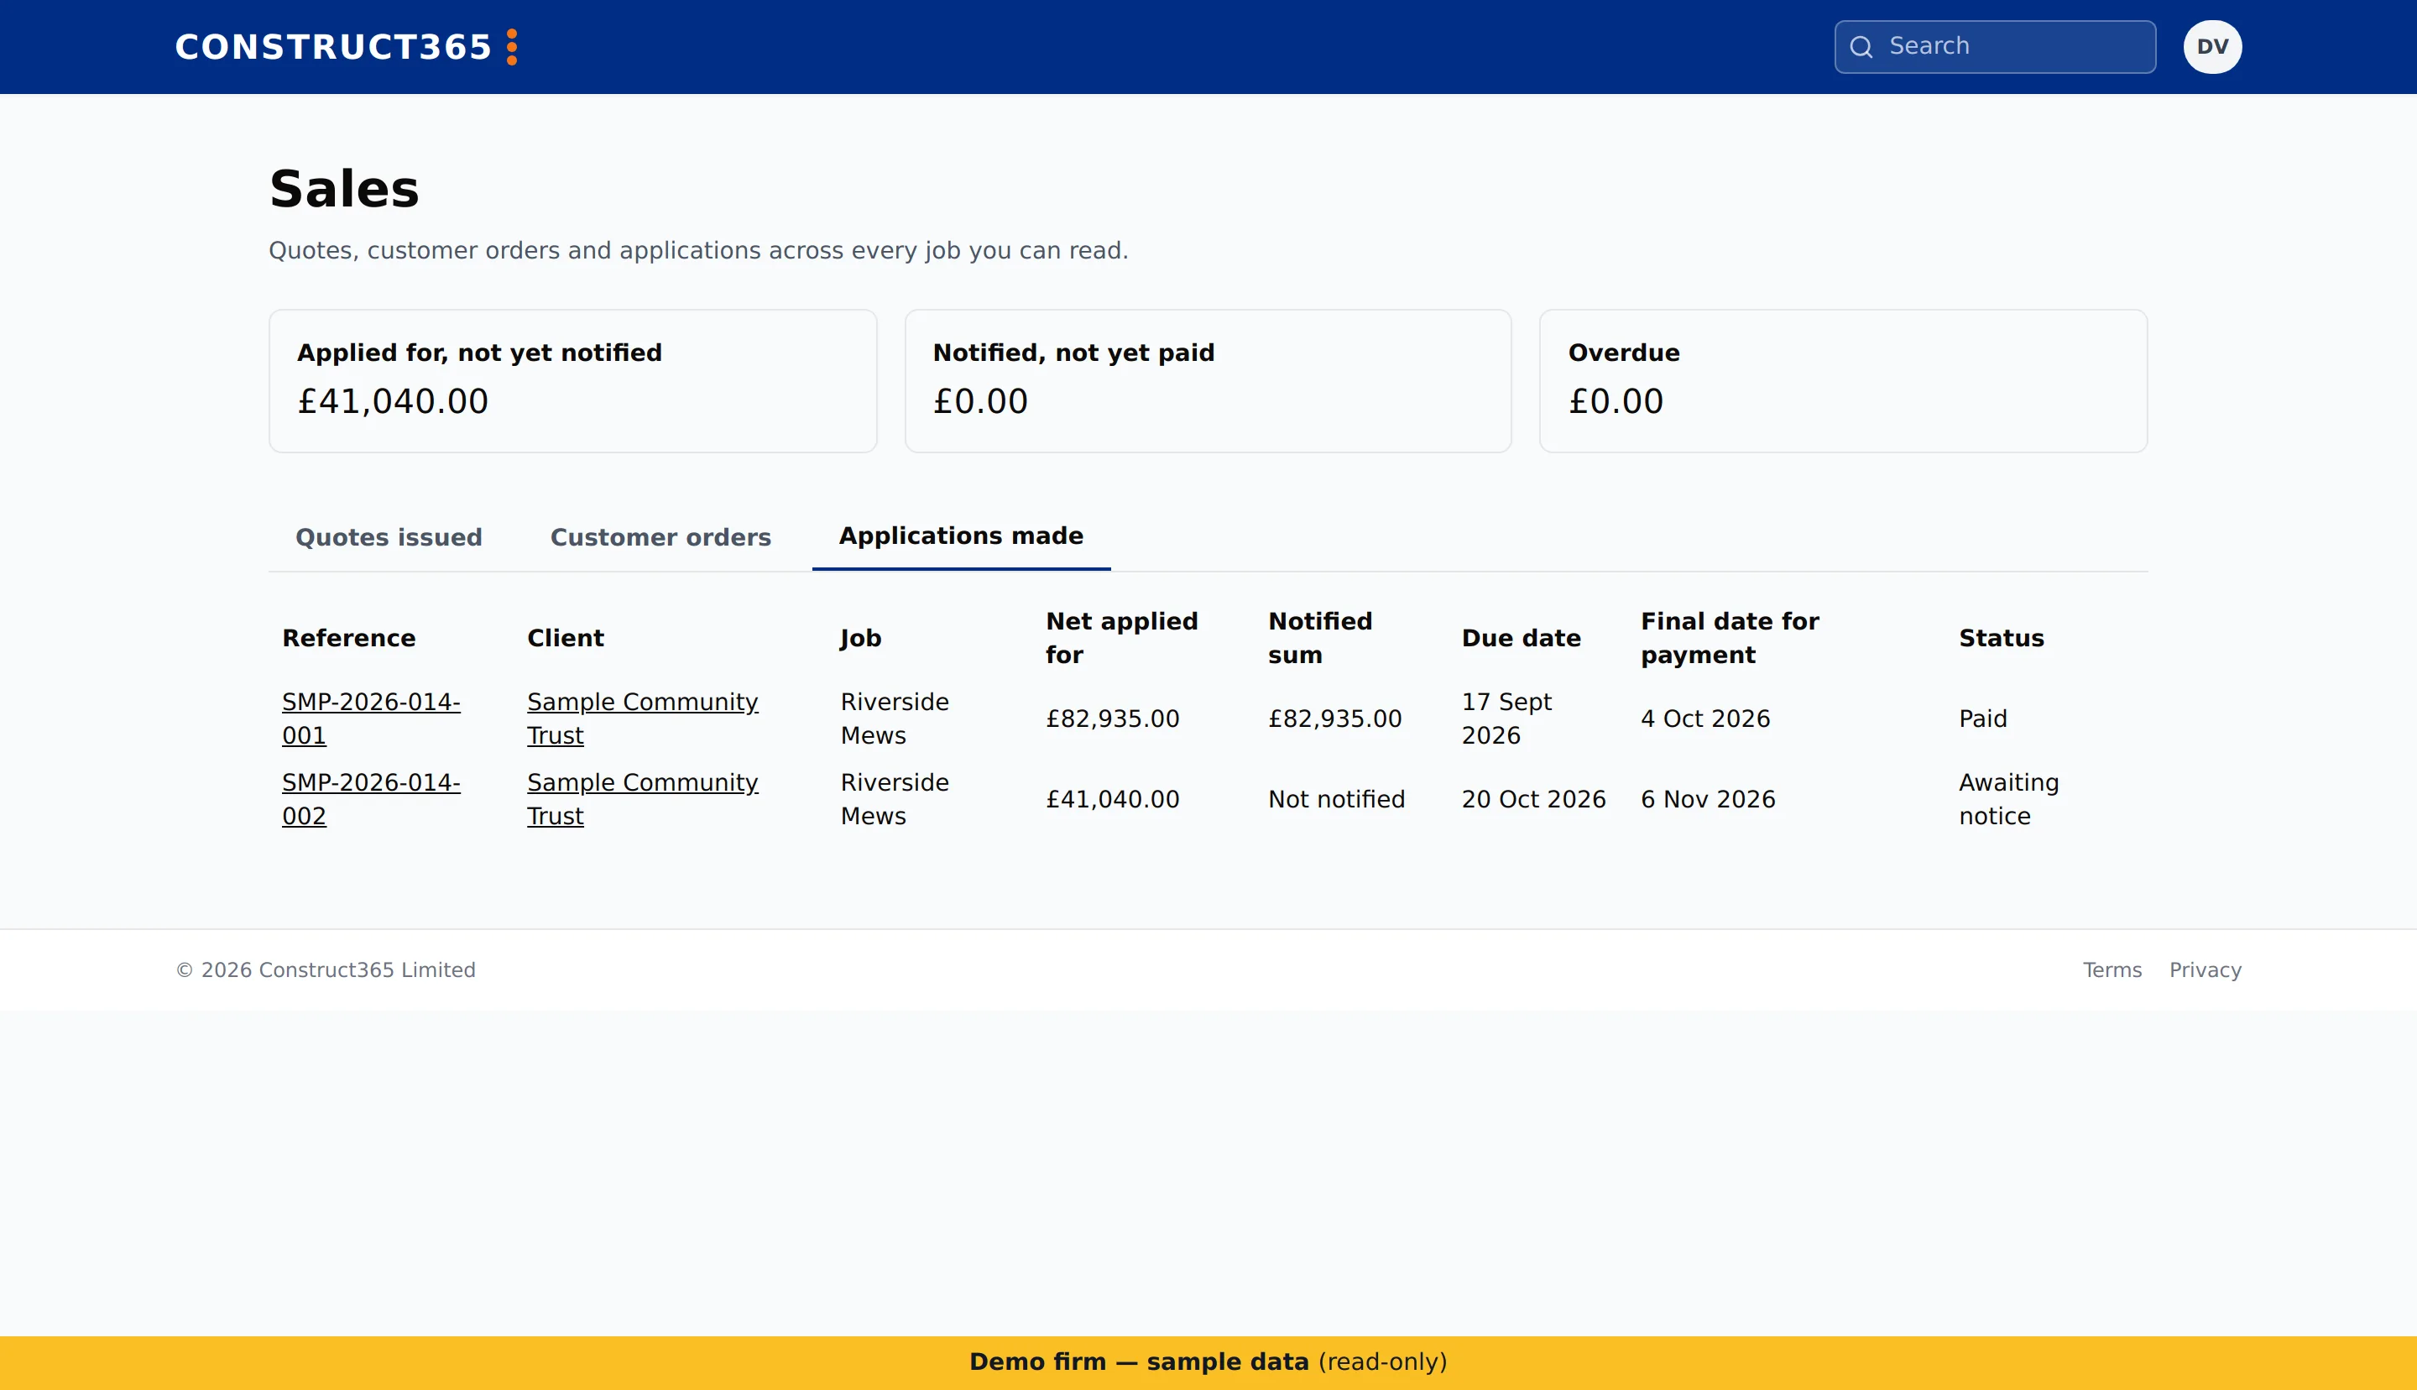Focus the Search input field
Image resolution: width=2417 pixels, height=1390 pixels.
(1994, 47)
